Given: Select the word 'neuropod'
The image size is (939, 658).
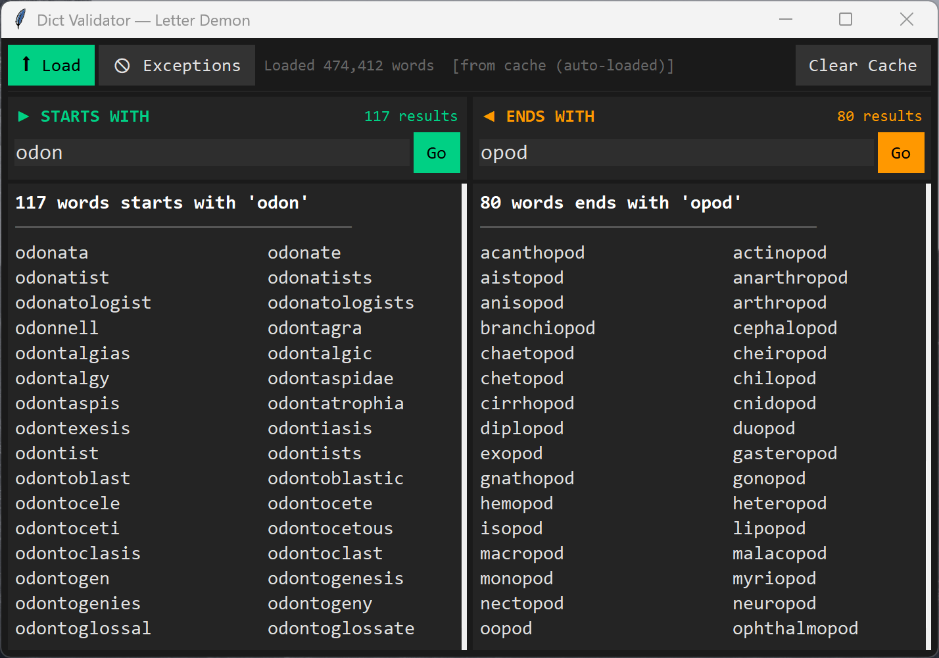Looking at the screenshot, I should coord(775,603).
